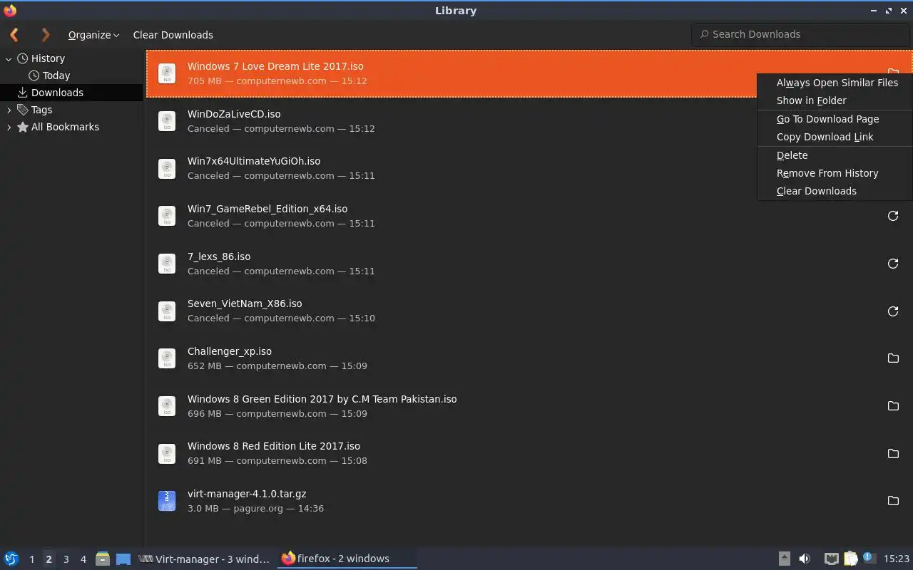Click the blue show-desktop taskbar icon
Viewport: 913px width, 570px height.
coord(123,559)
